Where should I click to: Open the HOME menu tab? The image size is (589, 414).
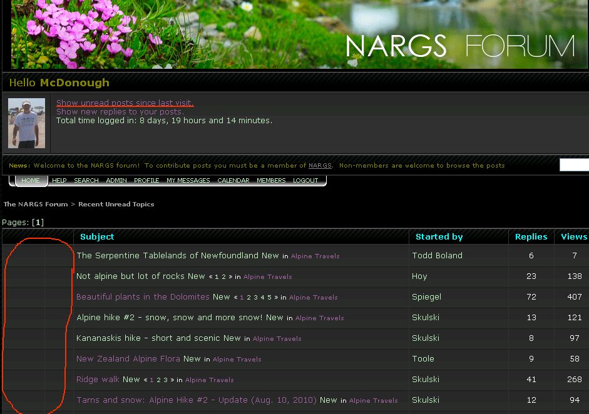[31, 180]
